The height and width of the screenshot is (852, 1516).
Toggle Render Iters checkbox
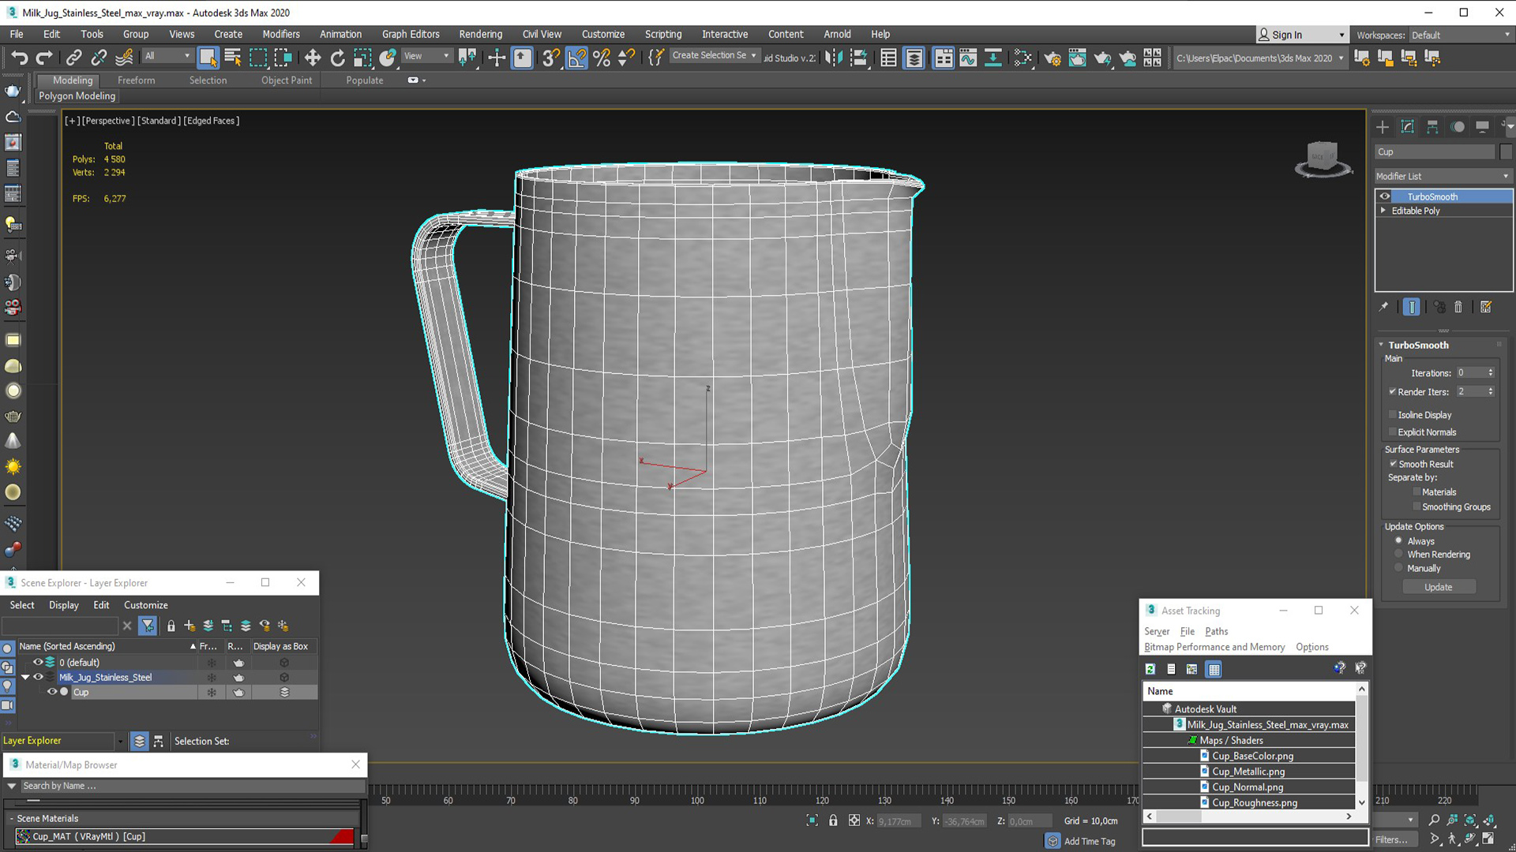pos(1393,391)
